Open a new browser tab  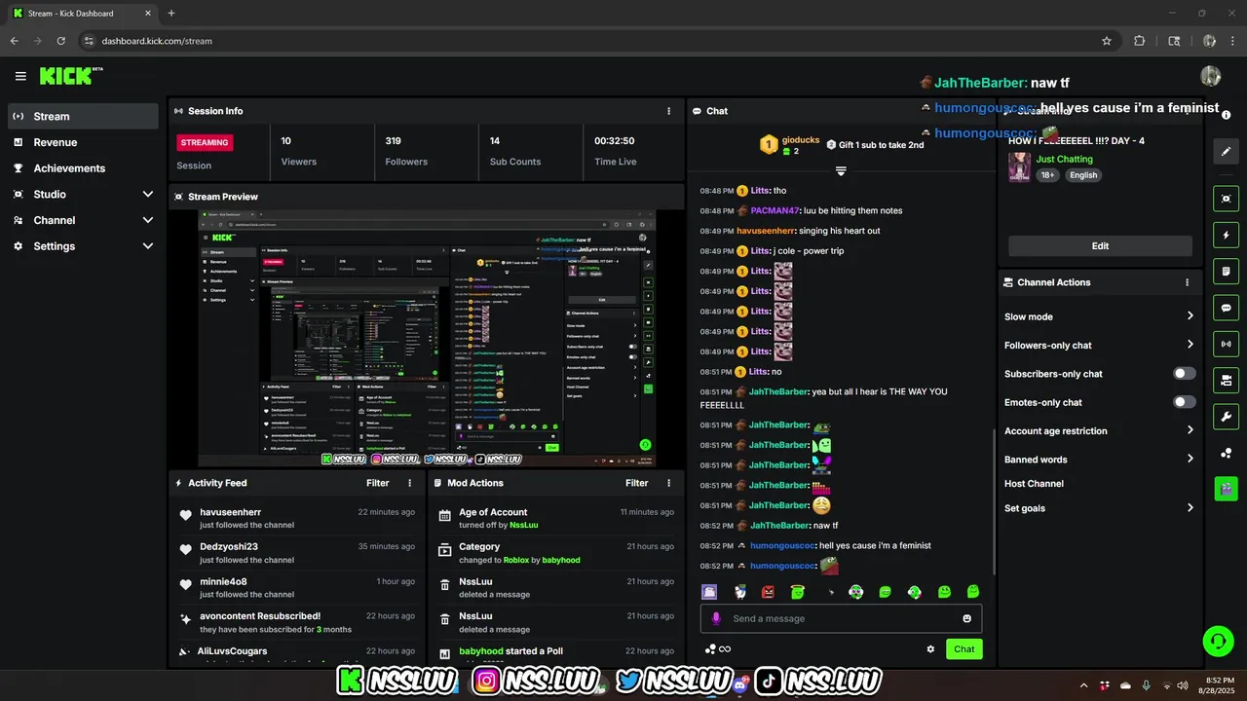171,14
